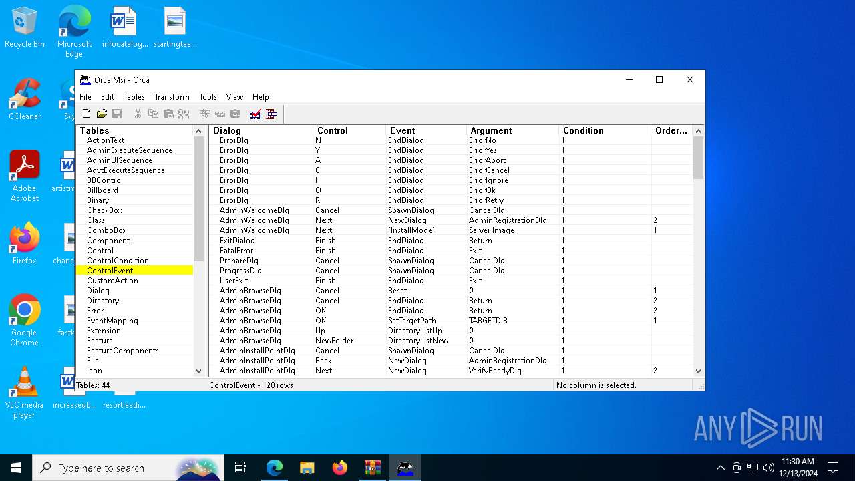Image resolution: width=855 pixels, height=481 pixels.
Task: Select the highlighted ControlEvent table
Action: click(135, 271)
